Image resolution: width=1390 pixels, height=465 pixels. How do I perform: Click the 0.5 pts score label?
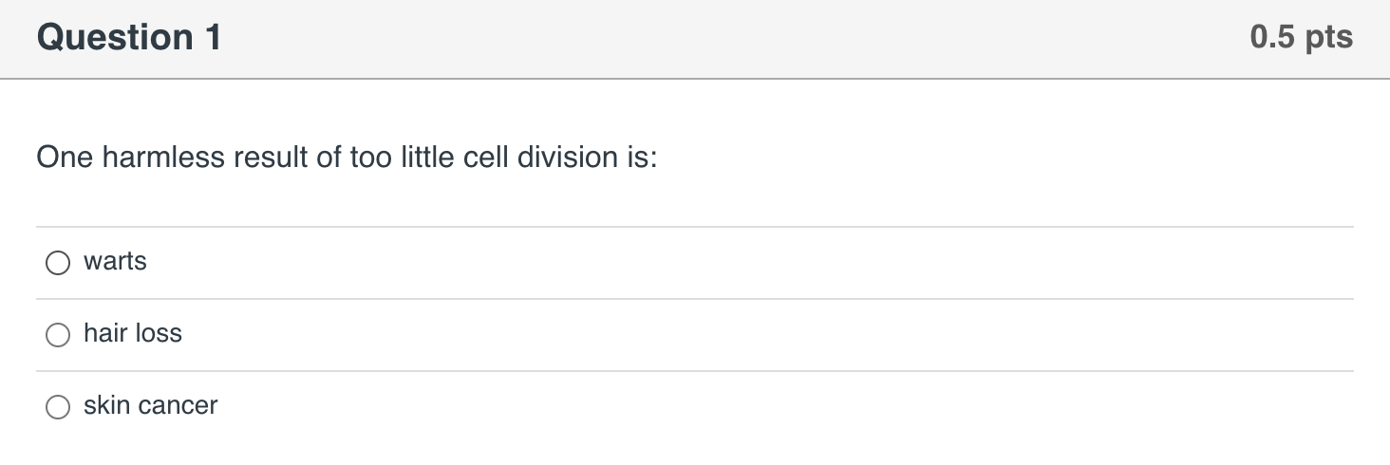click(1302, 38)
